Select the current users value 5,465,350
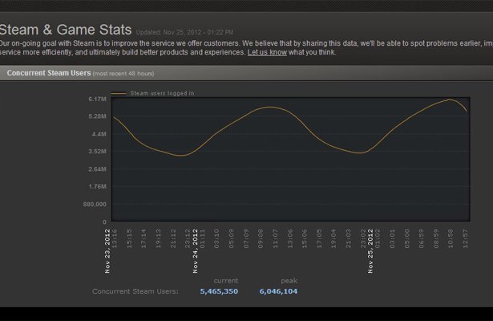The width and height of the screenshot is (493, 321). click(219, 291)
